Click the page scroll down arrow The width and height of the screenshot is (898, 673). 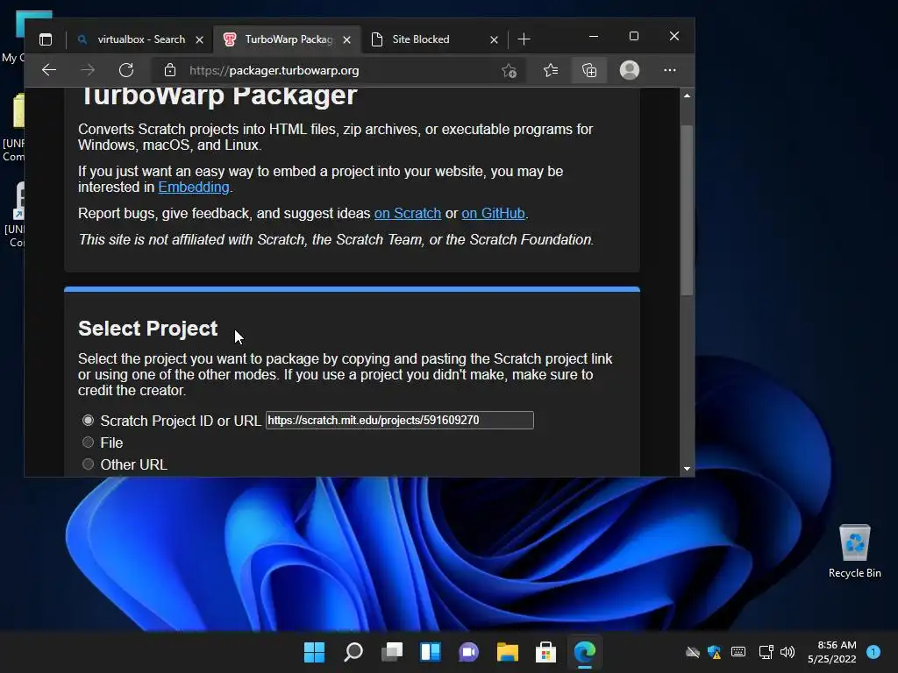[x=687, y=469]
